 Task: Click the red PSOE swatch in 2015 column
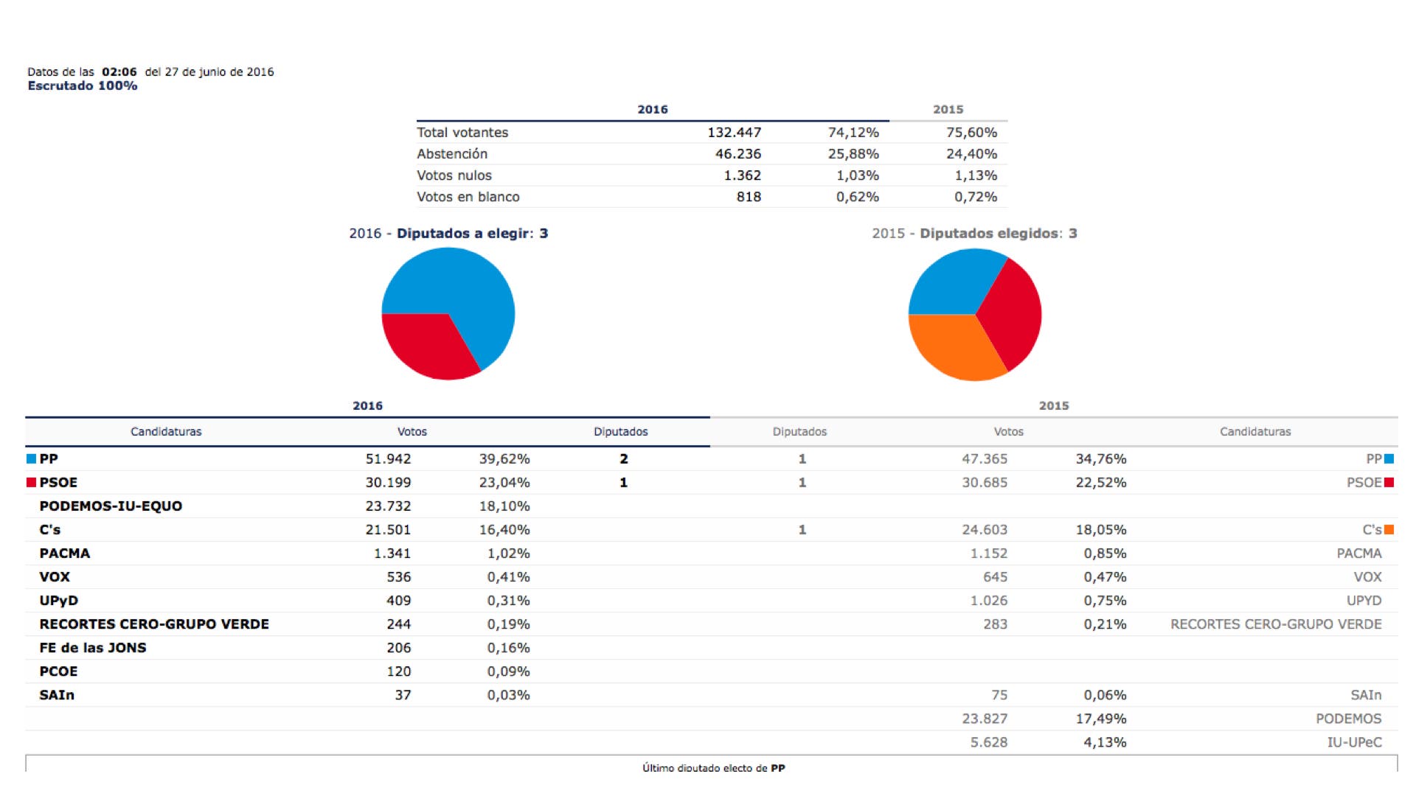click(1389, 482)
